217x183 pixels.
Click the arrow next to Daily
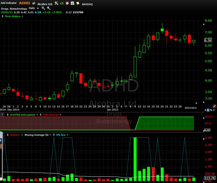point(37,8)
